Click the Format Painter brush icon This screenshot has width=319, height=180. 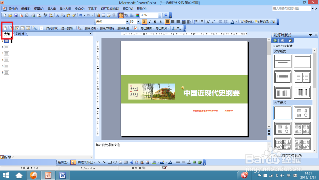point(74,15)
